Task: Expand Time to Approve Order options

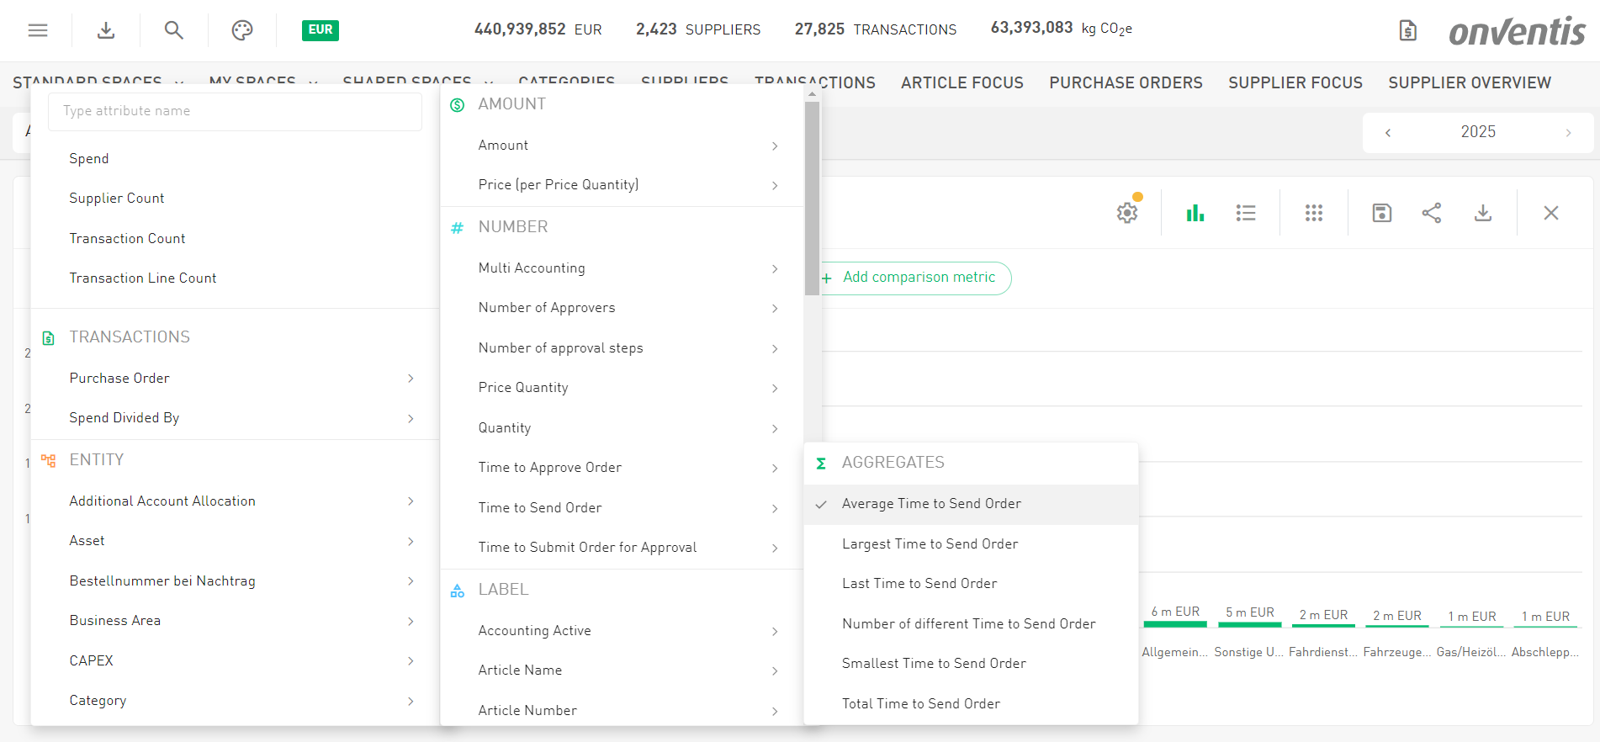Action: pos(624,468)
